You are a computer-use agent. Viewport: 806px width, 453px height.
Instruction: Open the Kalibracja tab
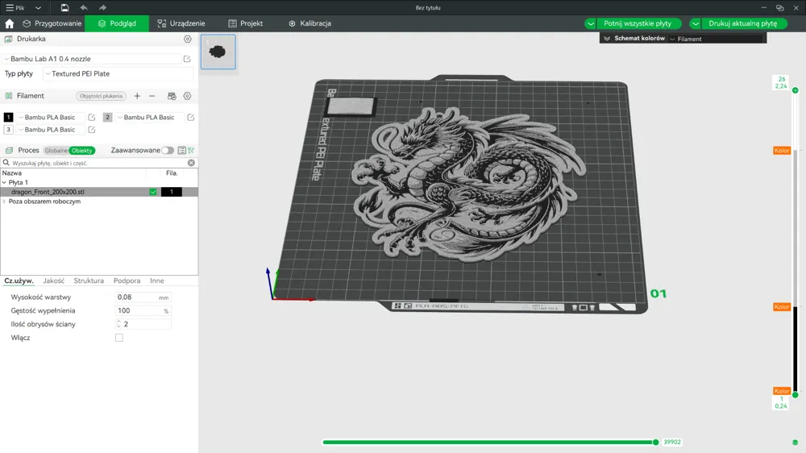point(310,23)
